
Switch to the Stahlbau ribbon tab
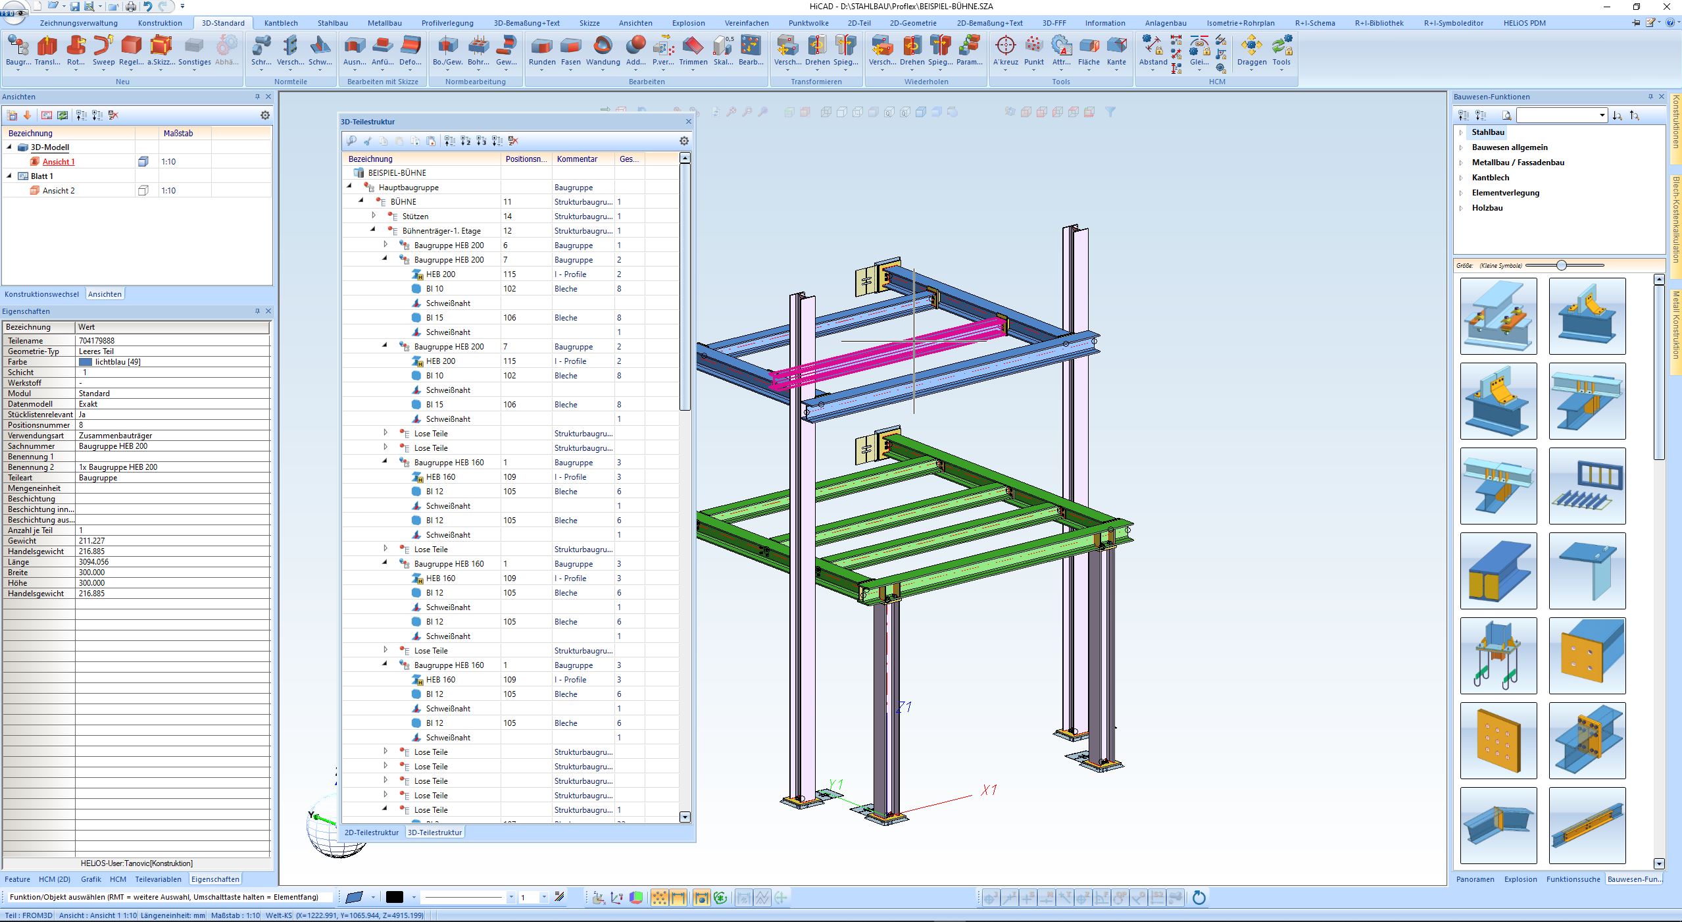click(x=332, y=23)
